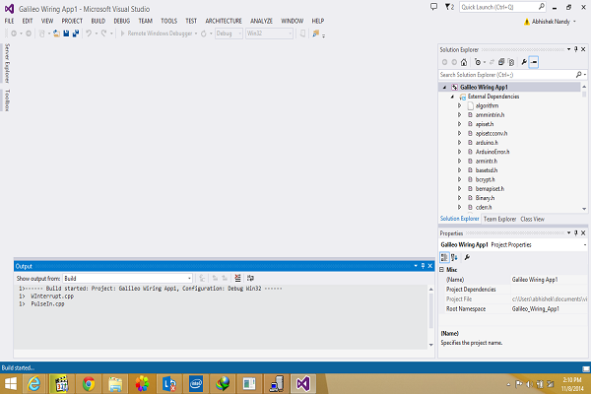Alphabetical sort icon in Properties panel
The width and height of the screenshot is (591, 394).
(454, 257)
